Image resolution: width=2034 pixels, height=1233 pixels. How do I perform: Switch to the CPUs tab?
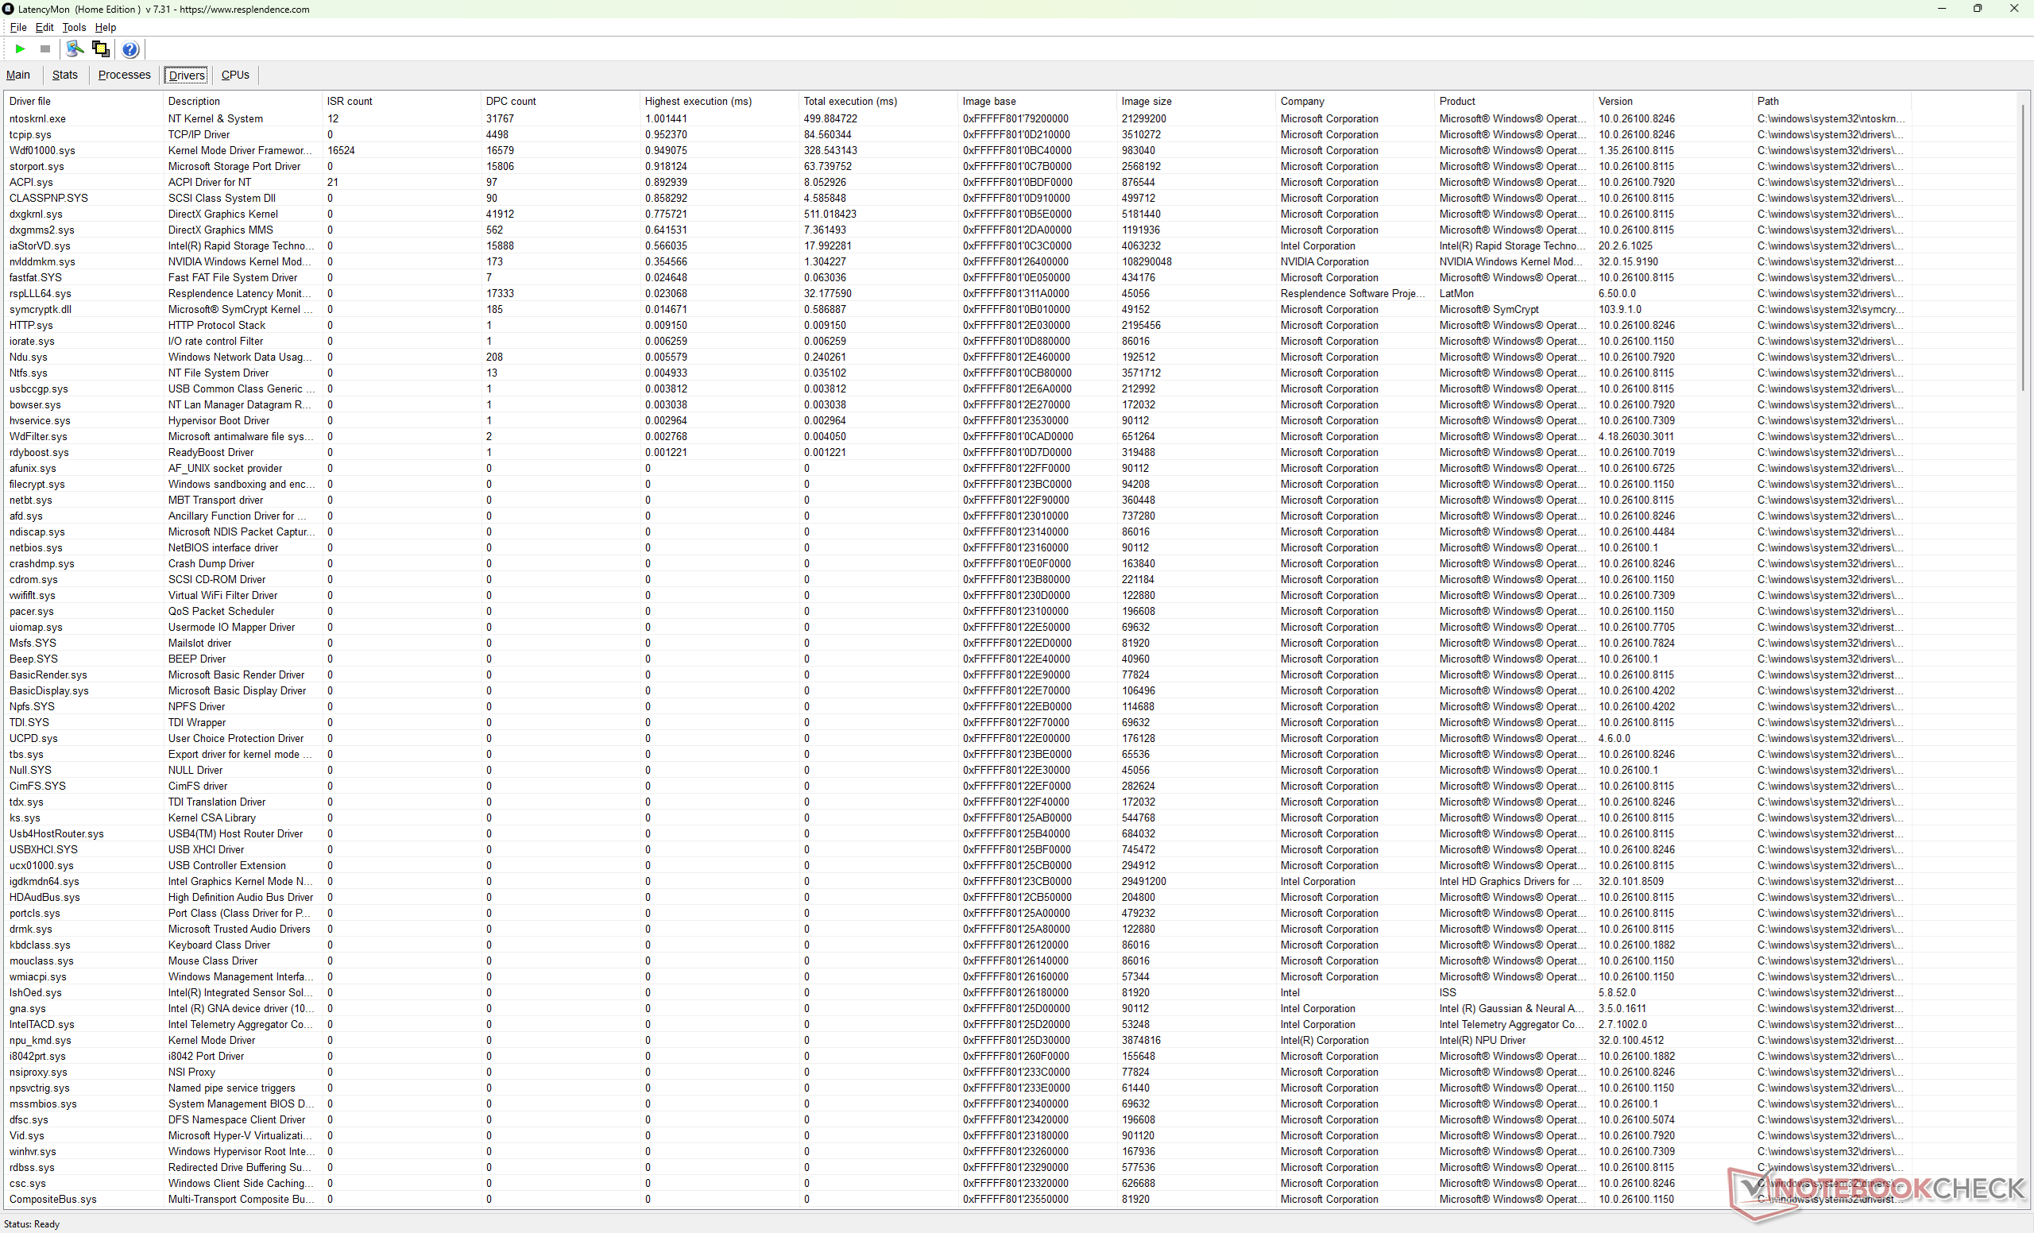tap(235, 75)
